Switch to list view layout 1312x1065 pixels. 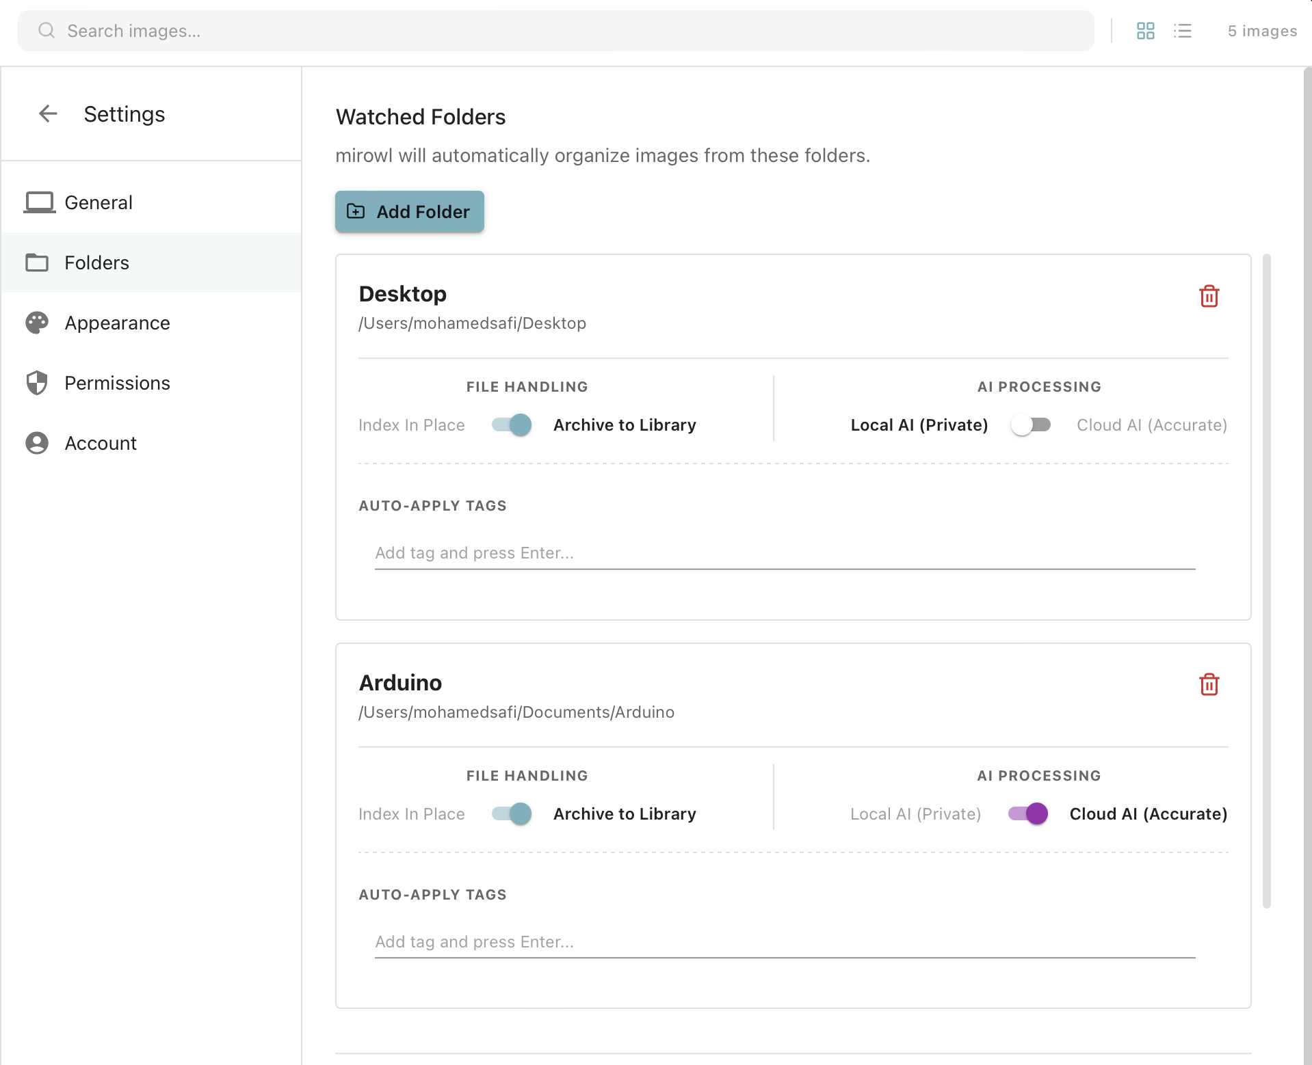click(x=1182, y=31)
